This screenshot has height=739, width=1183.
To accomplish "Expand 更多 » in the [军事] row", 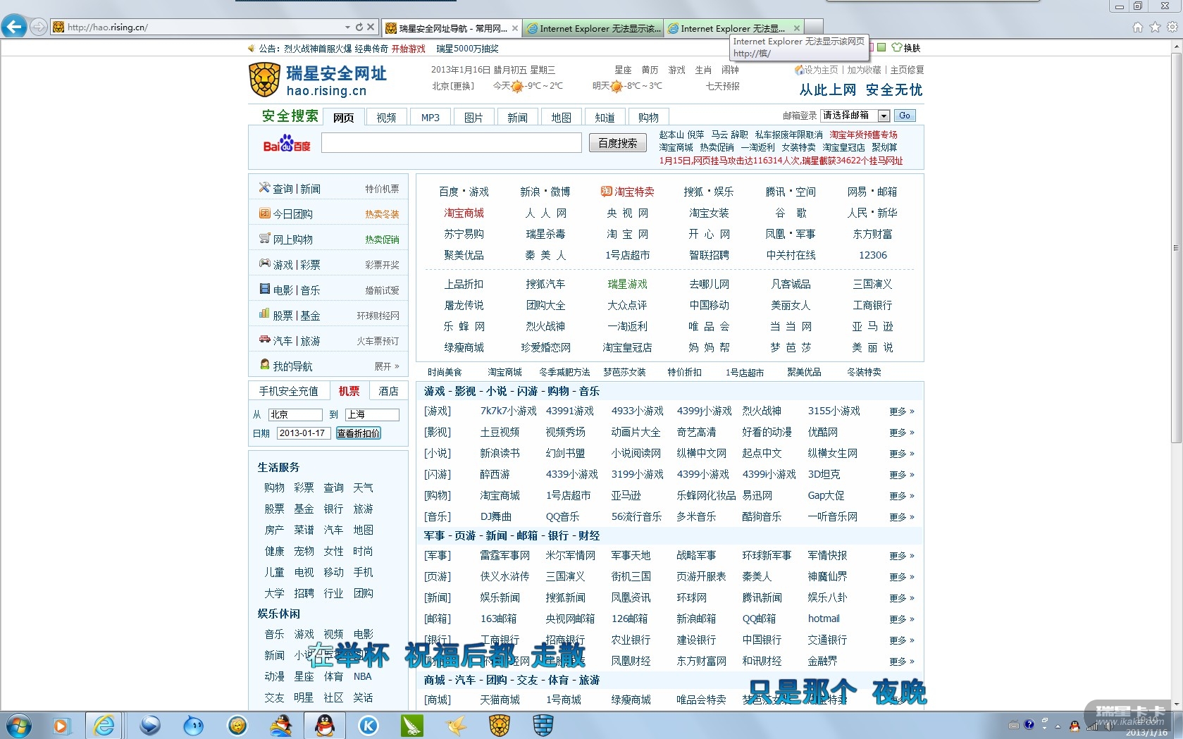I will click(902, 556).
